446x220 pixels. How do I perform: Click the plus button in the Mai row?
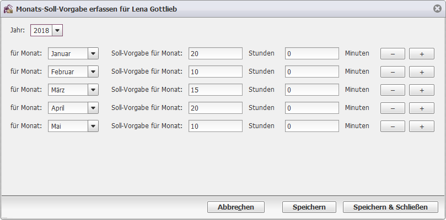tap(422, 127)
